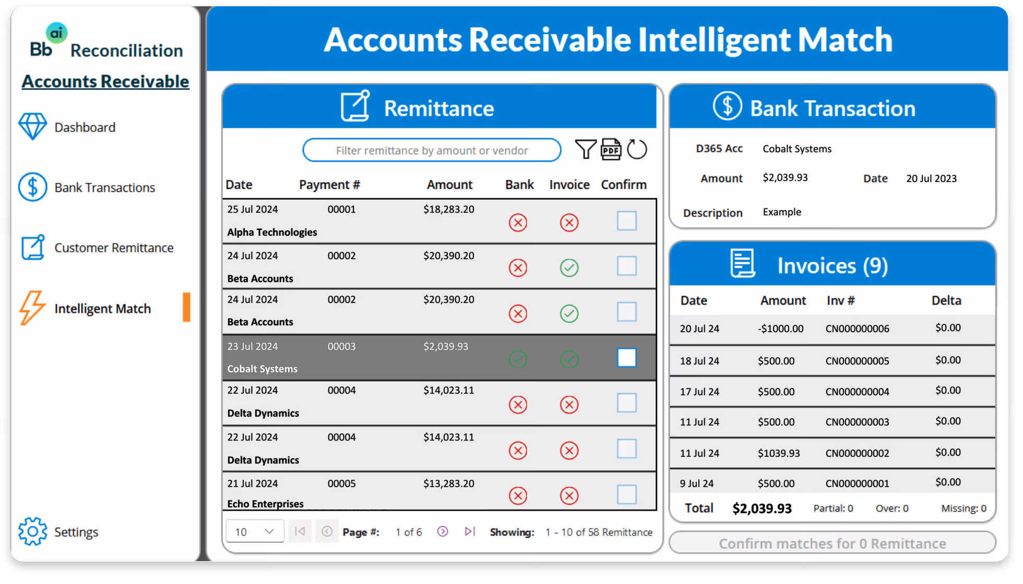Sort by Payment # column header
Image resolution: width=1023 pixels, height=584 pixels.
329,185
